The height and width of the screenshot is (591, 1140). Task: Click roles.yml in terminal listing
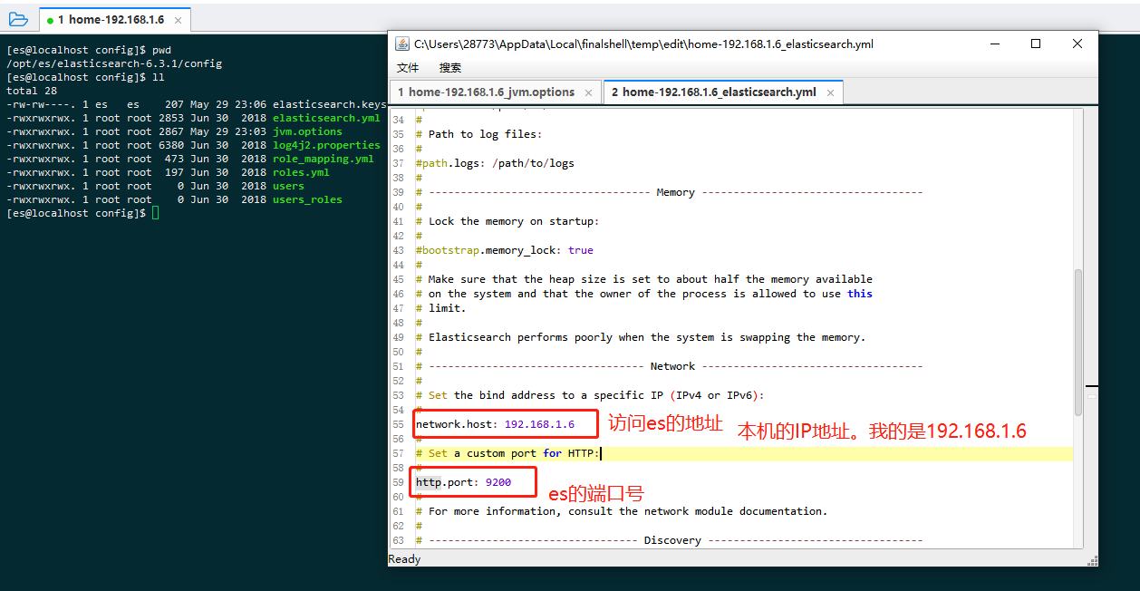(x=301, y=172)
